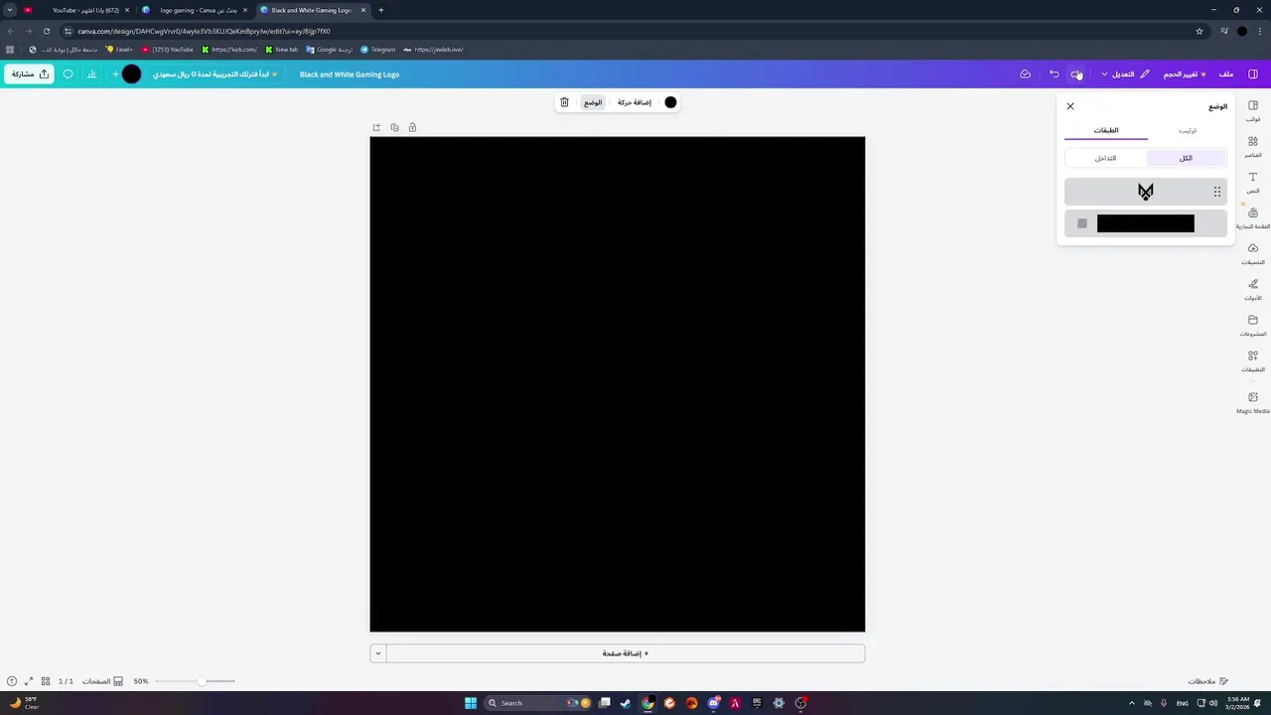Click the taskbar Search box
The image size is (1271, 715).
point(536,703)
